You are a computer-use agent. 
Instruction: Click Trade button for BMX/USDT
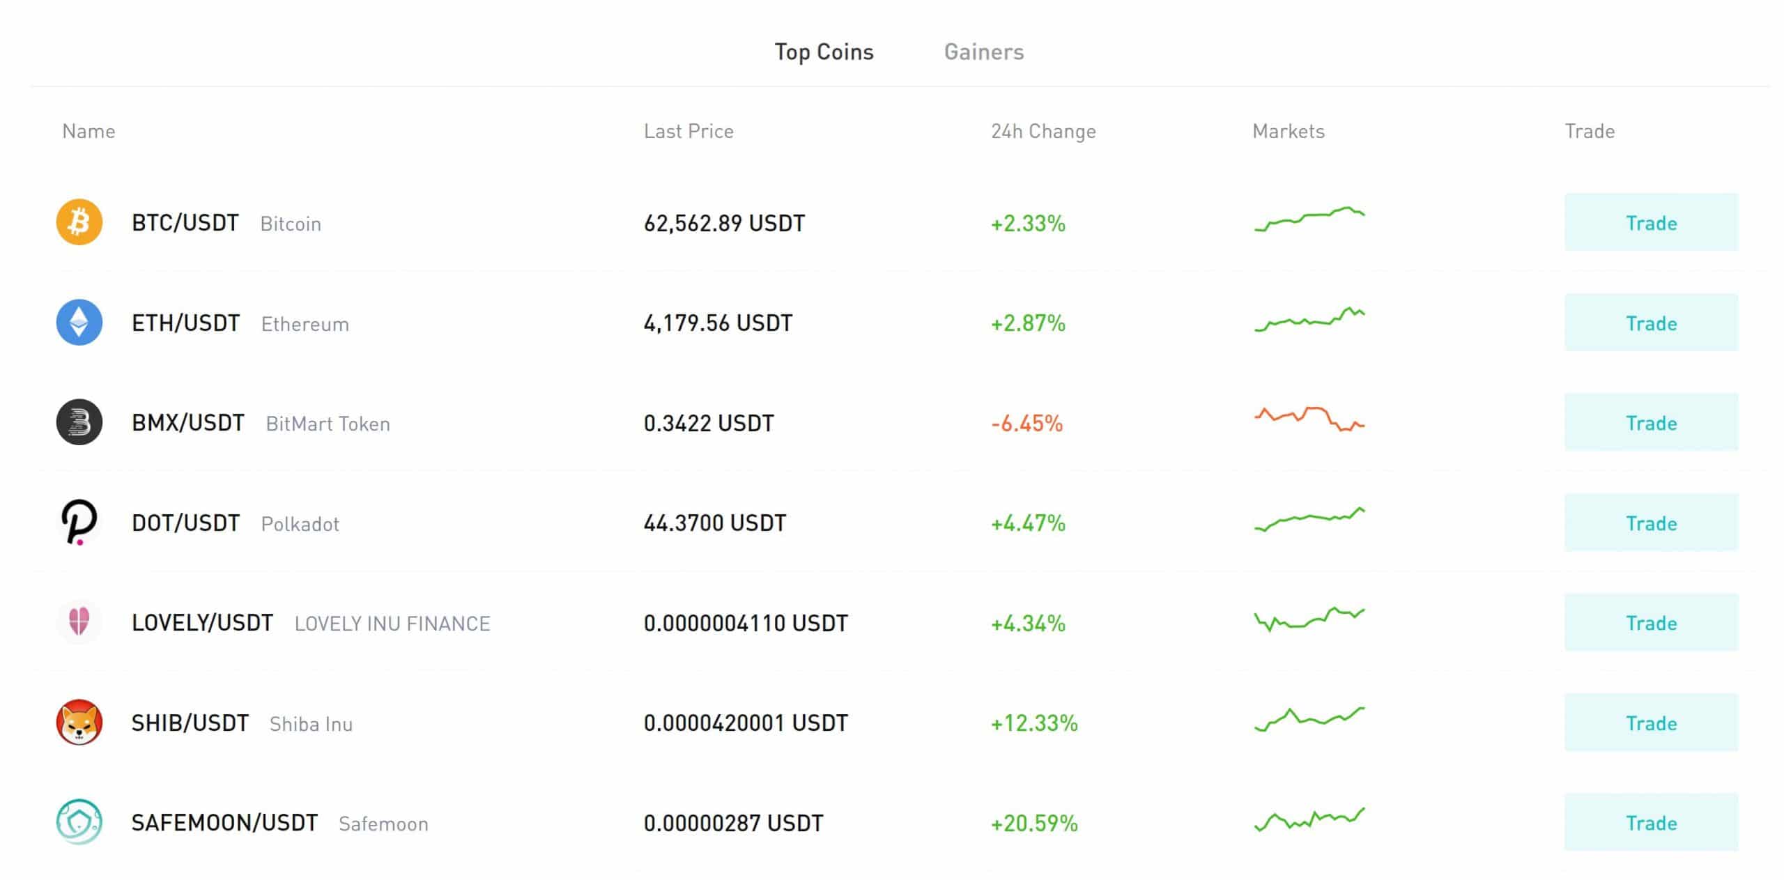pyautogui.click(x=1651, y=422)
